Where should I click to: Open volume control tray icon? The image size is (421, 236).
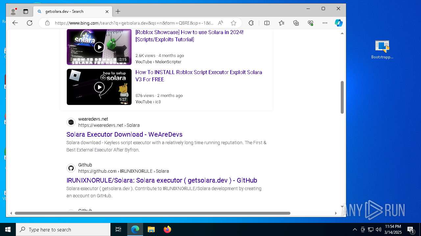[378, 229]
